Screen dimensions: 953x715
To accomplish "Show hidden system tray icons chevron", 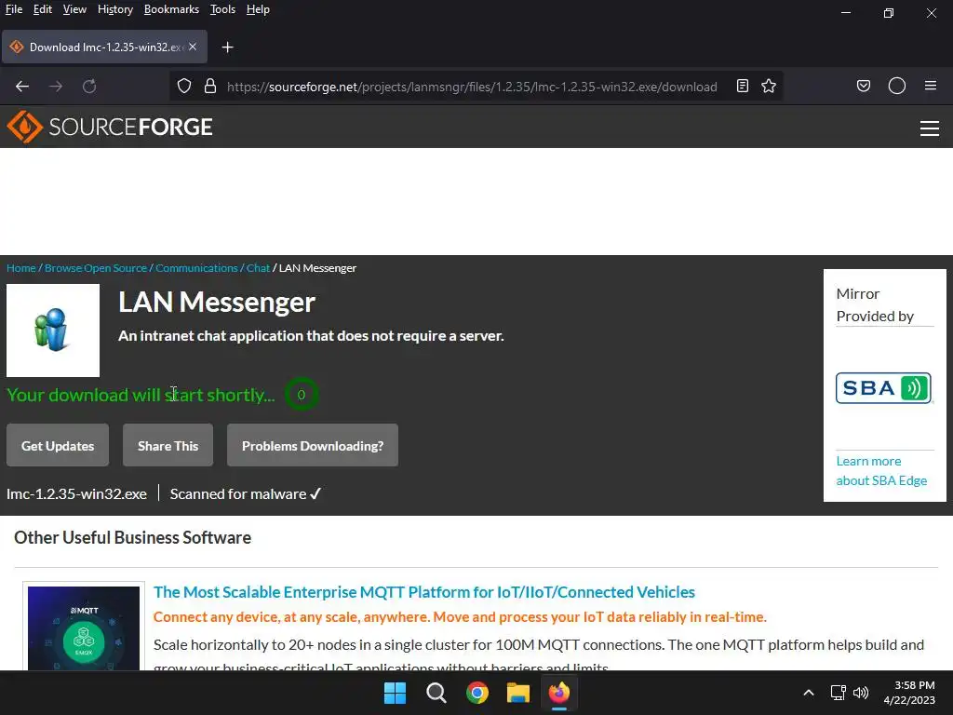I will [x=809, y=693].
